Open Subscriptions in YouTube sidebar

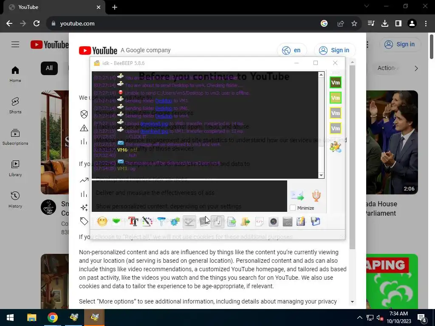point(15,137)
